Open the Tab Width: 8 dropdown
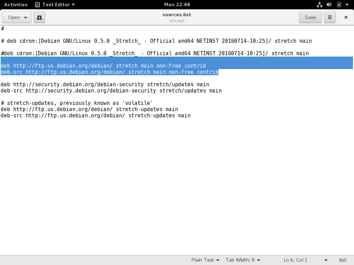The width and height of the screenshot is (354, 265). click(x=243, y=260)
